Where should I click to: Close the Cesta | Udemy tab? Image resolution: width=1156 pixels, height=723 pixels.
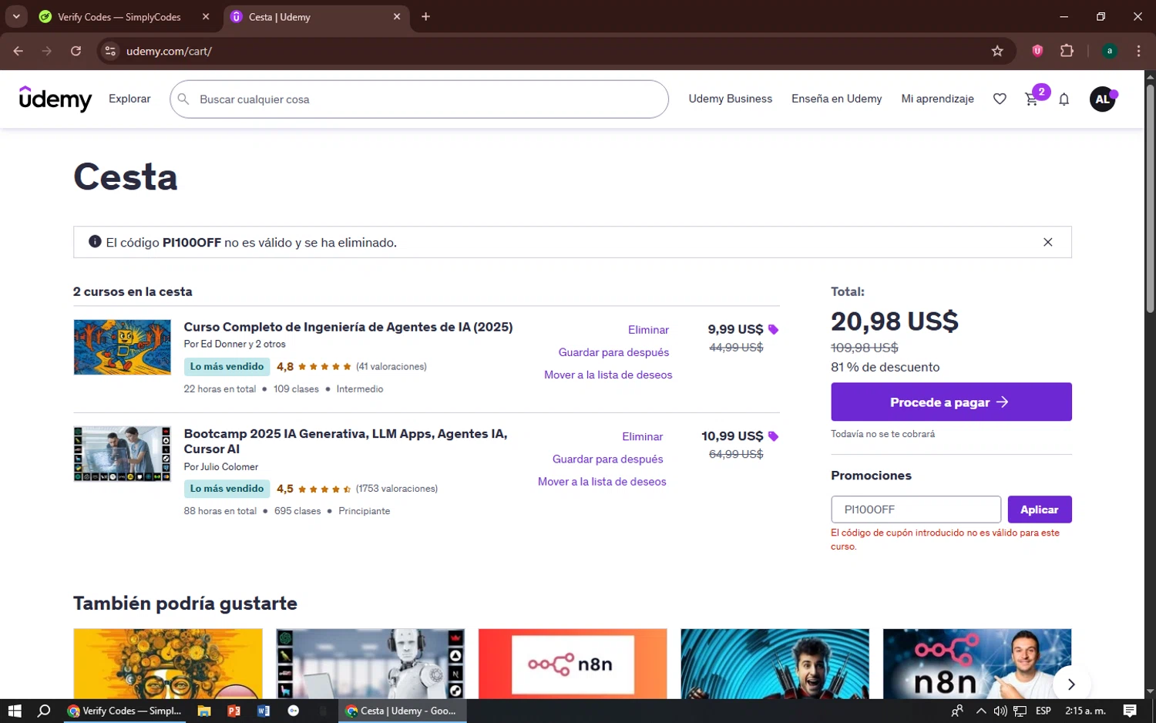[x=397, y=16]
